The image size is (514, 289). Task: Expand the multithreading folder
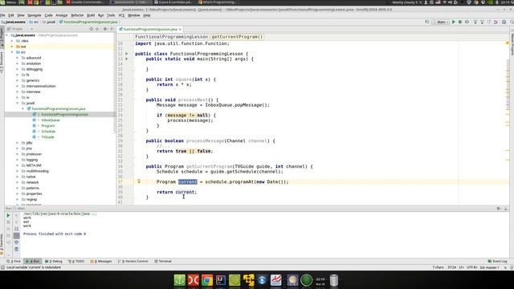click(x=18, y=171)
